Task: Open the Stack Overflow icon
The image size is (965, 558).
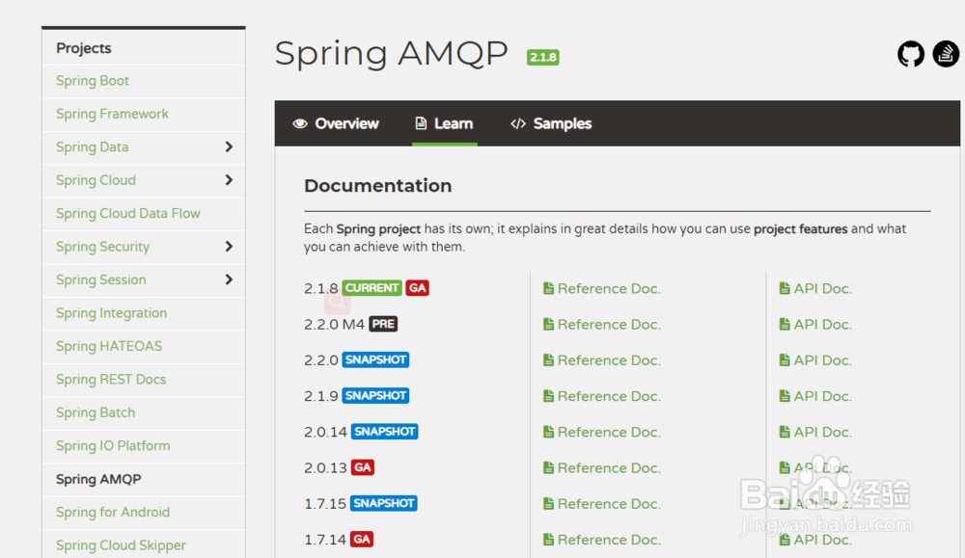Action: point(946,54)
